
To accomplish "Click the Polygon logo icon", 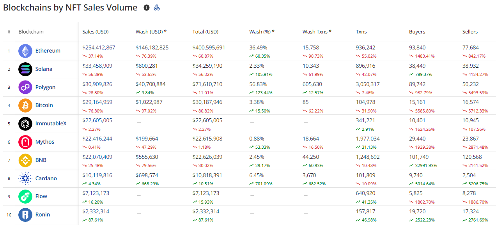I will pyautogui.click(x=25, y=87).
